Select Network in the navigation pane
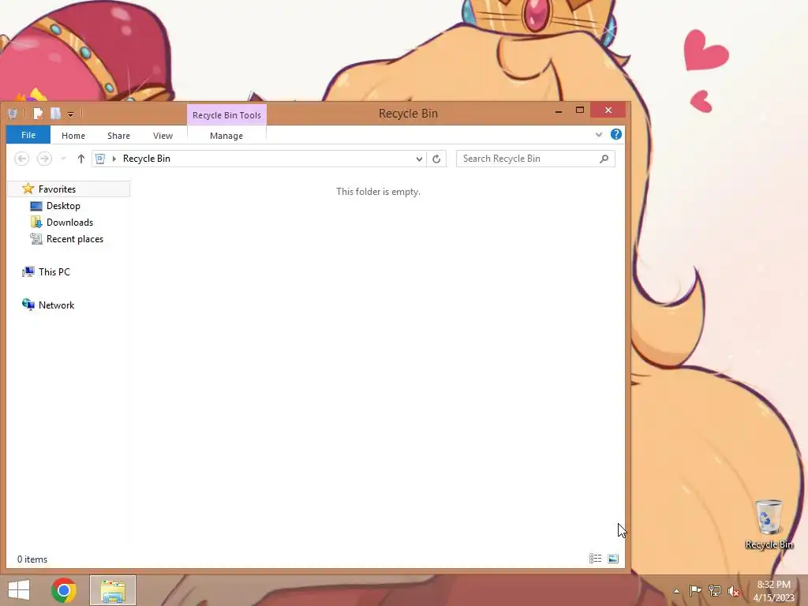 (56, 305)
